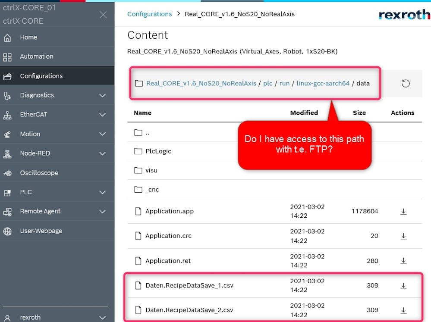Screen dimensions: 431x322
Task: Go to the Home page
Action: (28, 38)
